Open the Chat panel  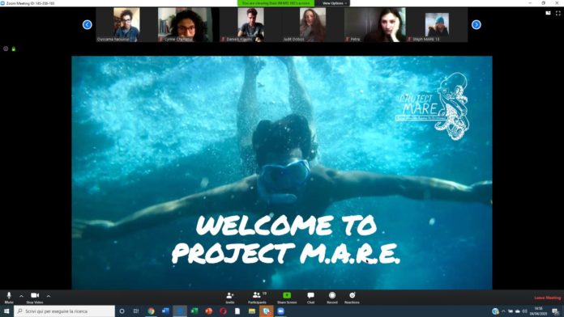[311, 298]
